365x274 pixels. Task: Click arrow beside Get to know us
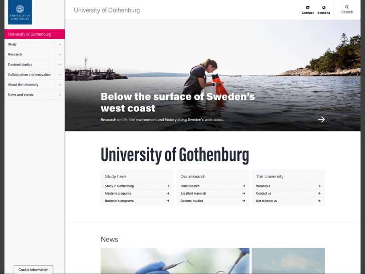click(319, 200)
